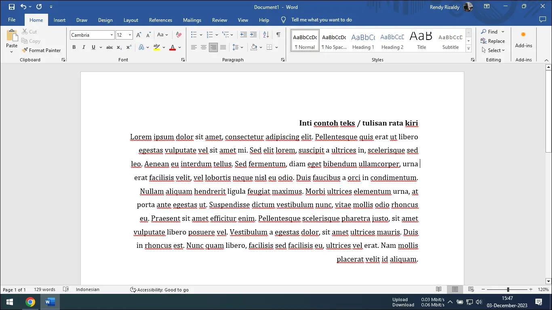Click the Increase Font Size icon
This screenshot has height=310, width=552.
tap(138, 35)
